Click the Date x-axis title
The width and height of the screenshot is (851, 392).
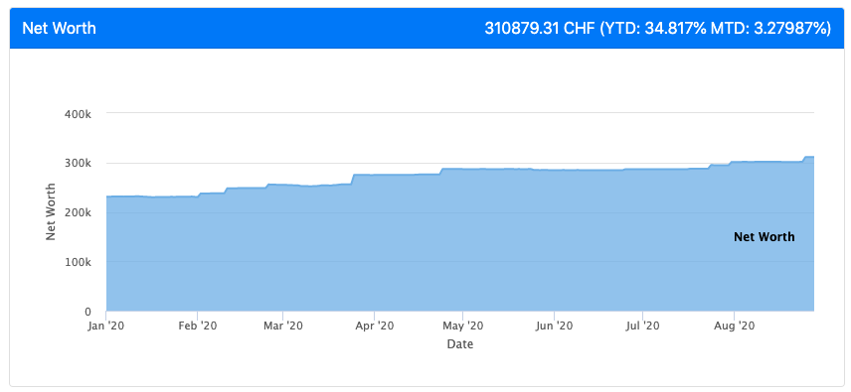[x=460, y=344]
